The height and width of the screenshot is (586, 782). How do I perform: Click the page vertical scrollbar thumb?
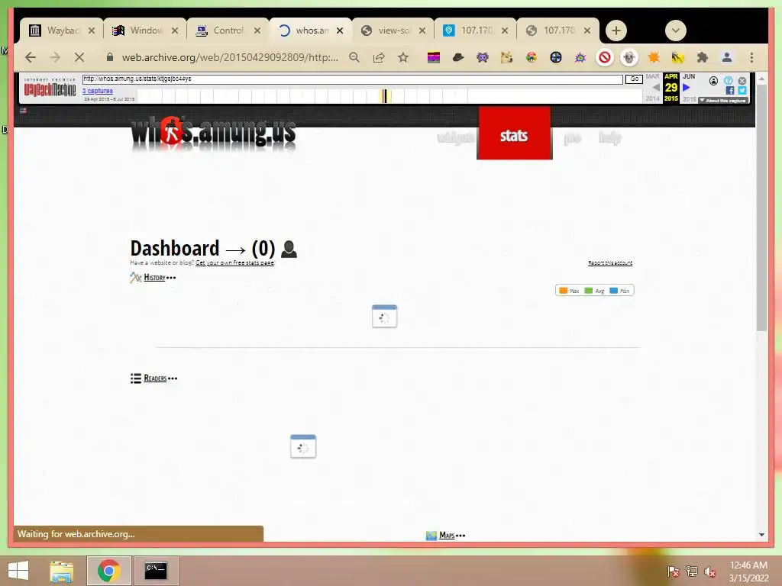[x=761, y=207]
